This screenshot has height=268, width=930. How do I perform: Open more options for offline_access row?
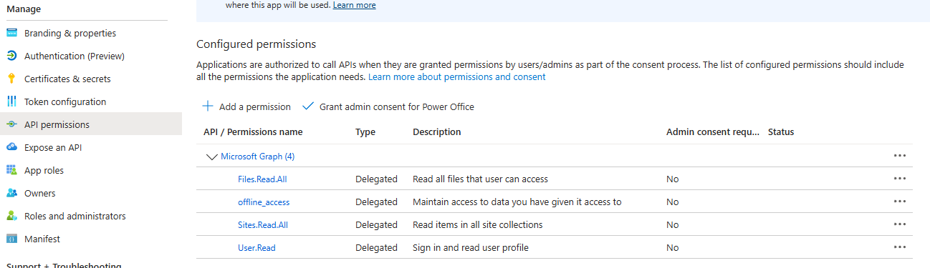point(900,202)
